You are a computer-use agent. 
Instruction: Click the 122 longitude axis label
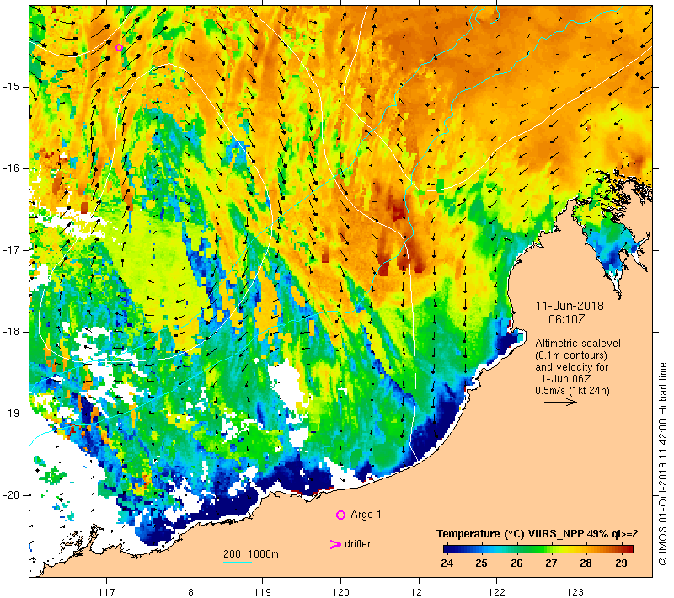[x=496, y=592]
